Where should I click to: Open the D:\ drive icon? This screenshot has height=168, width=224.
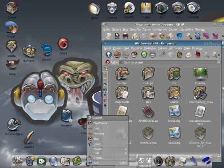(x=162, y=8)
